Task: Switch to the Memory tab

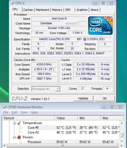Action: point(57,10)
